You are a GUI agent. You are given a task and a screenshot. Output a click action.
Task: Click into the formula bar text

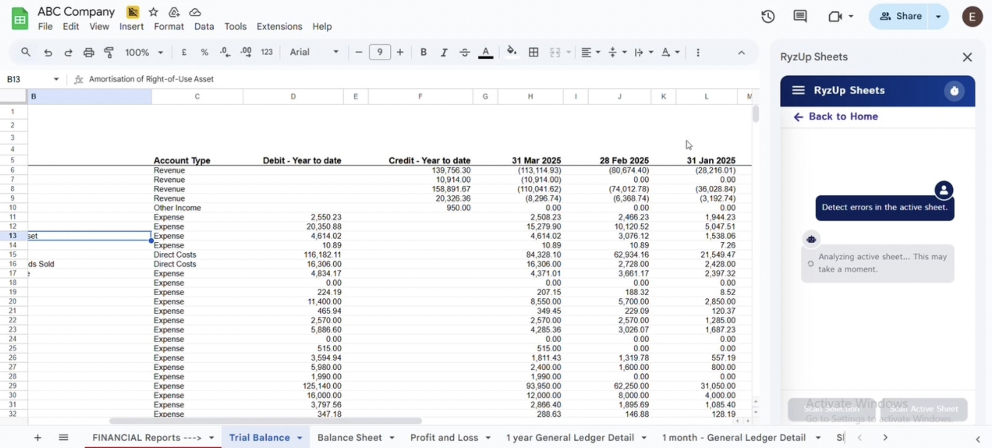click(x=151, y=79)
